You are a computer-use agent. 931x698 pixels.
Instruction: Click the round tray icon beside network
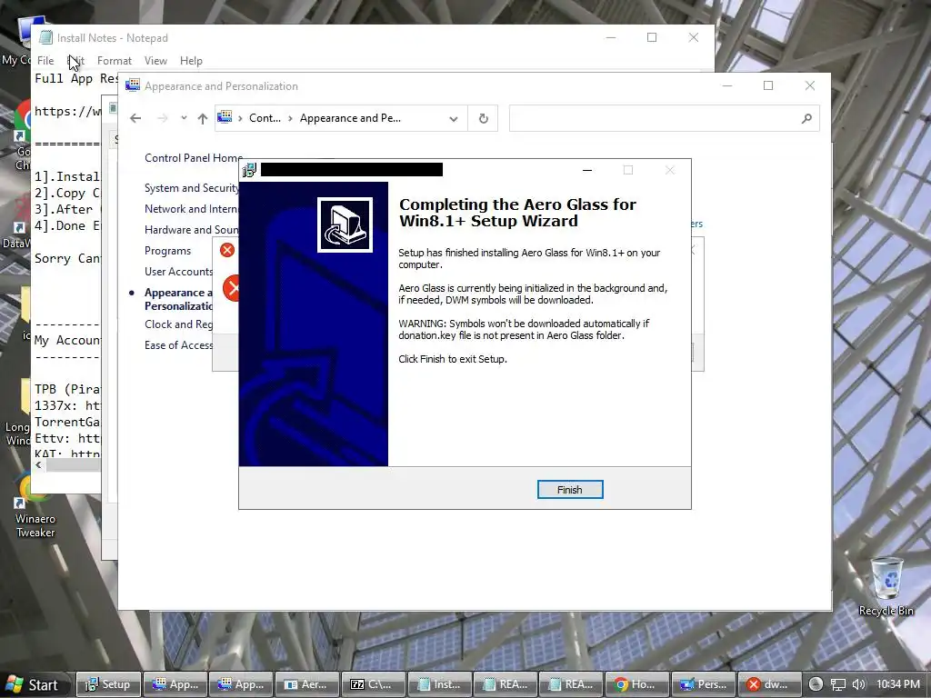click(816, 684)
